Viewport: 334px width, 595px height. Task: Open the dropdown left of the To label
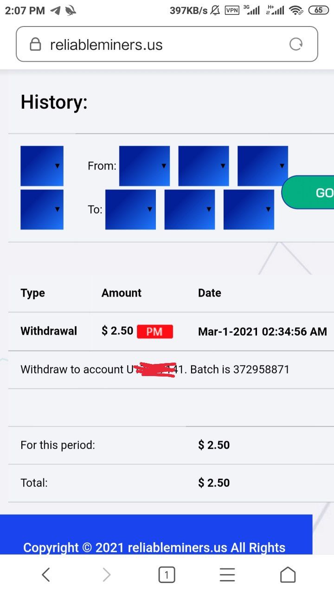pos(42,210)
